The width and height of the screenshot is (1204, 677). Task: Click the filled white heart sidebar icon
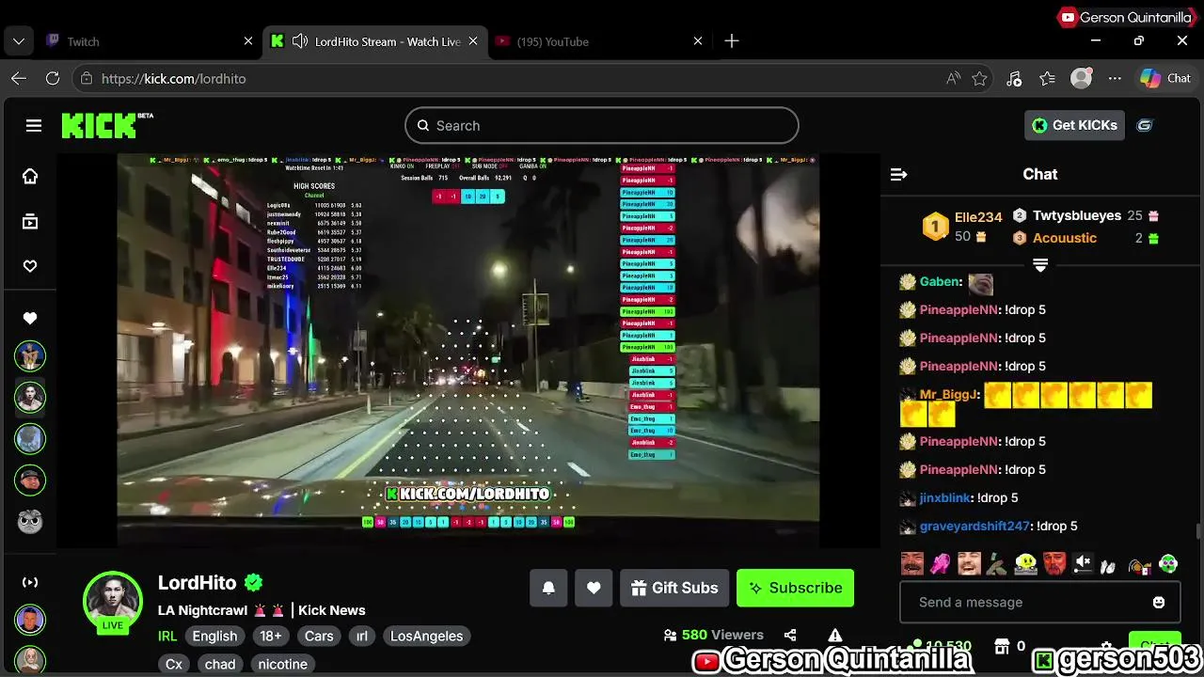tap(30, 319)
